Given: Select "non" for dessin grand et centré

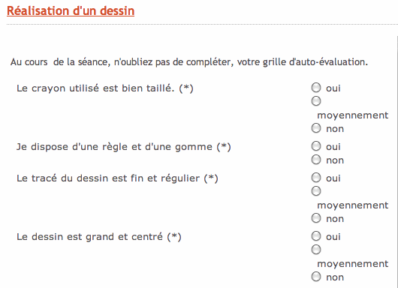Looking at the screenshot, I should tap(316, 276).
